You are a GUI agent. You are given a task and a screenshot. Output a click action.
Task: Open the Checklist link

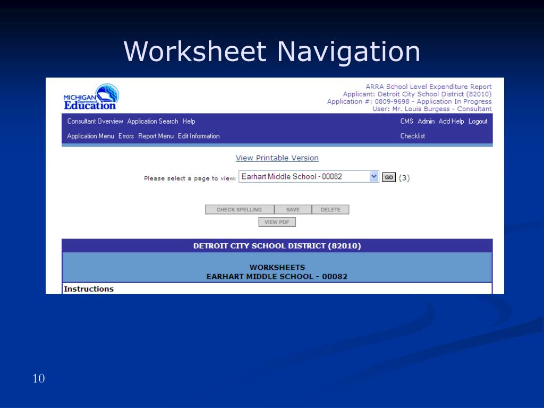412,136
